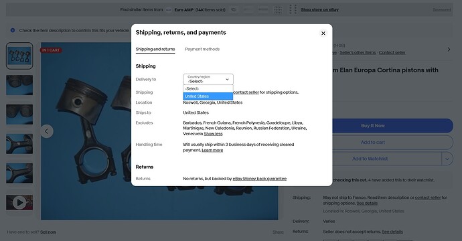Open the Learn more handling time link
The height and width of the screenshot is (241, 462).
click(x=212, y=150)
